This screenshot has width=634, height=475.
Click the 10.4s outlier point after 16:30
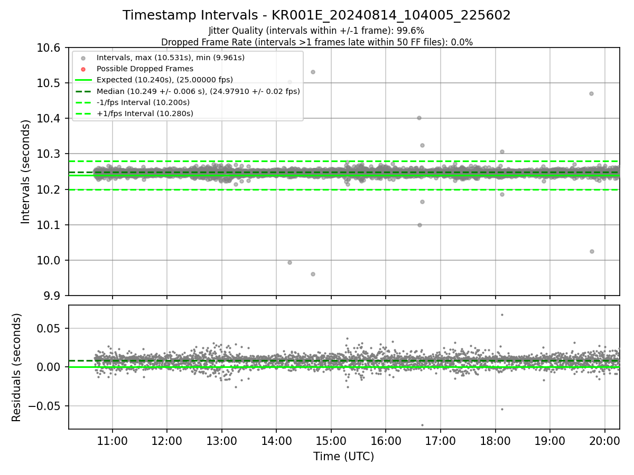419,118
